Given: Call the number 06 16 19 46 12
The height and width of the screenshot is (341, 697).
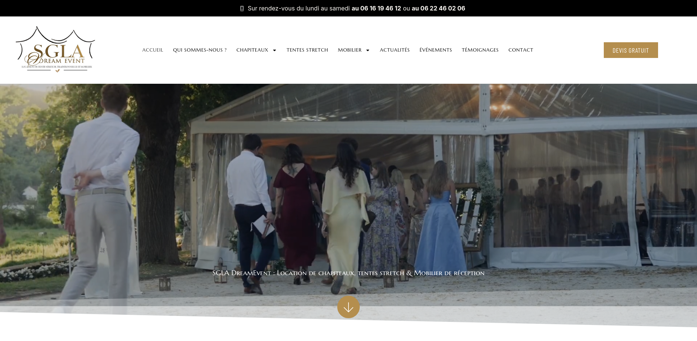Looking at the screenshot, I should [x=376, y=8].
